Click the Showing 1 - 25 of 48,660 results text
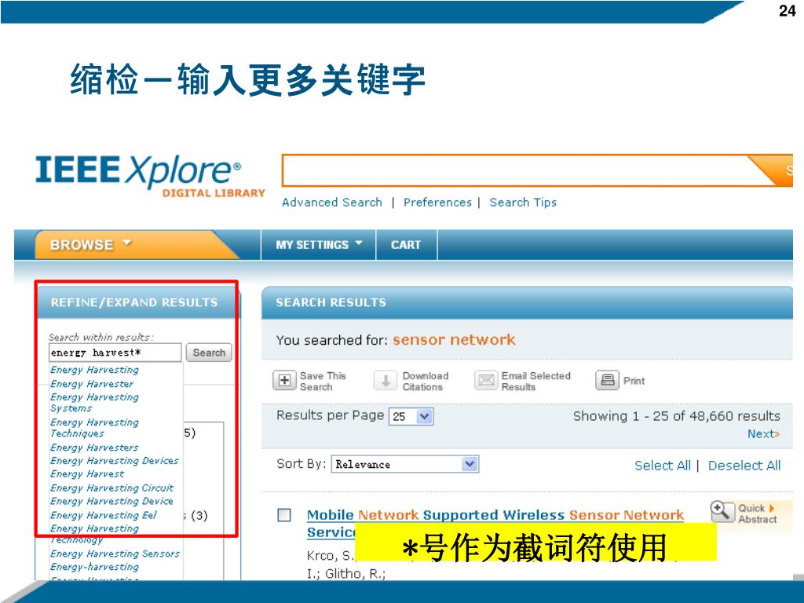The width and height of the screenshot is (804, 603). click(x=676, y=416)
